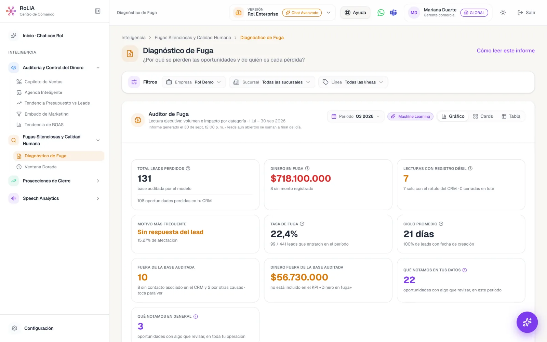This screenshot has width=547, height=342.
Task: Click Speech Analytics waveform icon
Action: (x=14, y=198)
